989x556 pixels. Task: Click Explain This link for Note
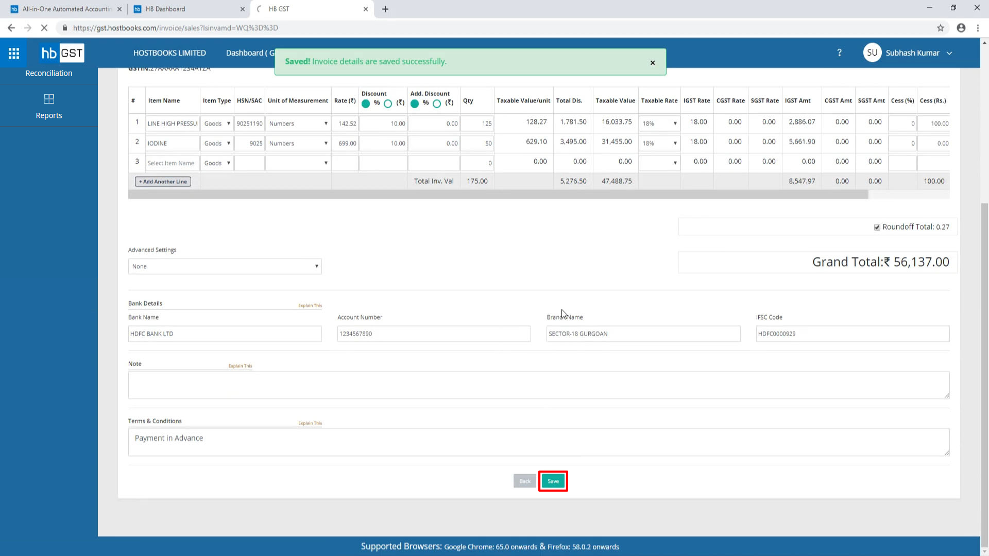(240, 366)
